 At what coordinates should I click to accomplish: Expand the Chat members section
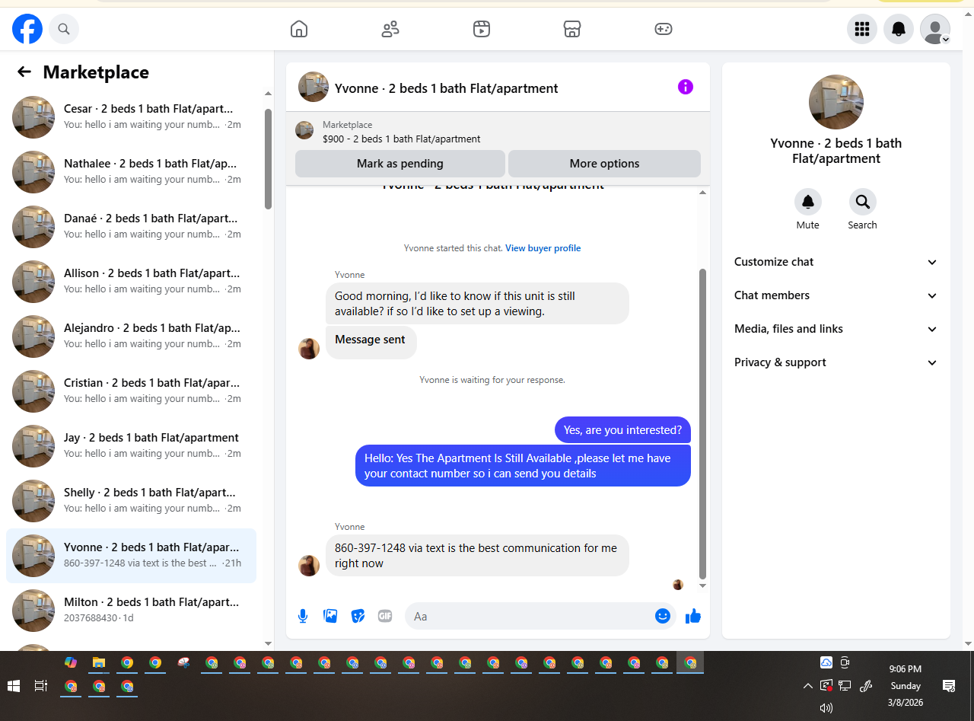(836, 295)
